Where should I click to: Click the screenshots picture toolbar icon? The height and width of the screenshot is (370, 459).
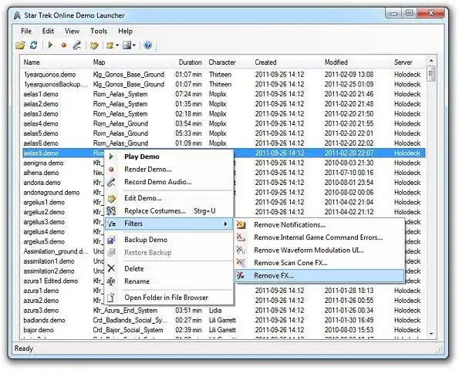127,45
